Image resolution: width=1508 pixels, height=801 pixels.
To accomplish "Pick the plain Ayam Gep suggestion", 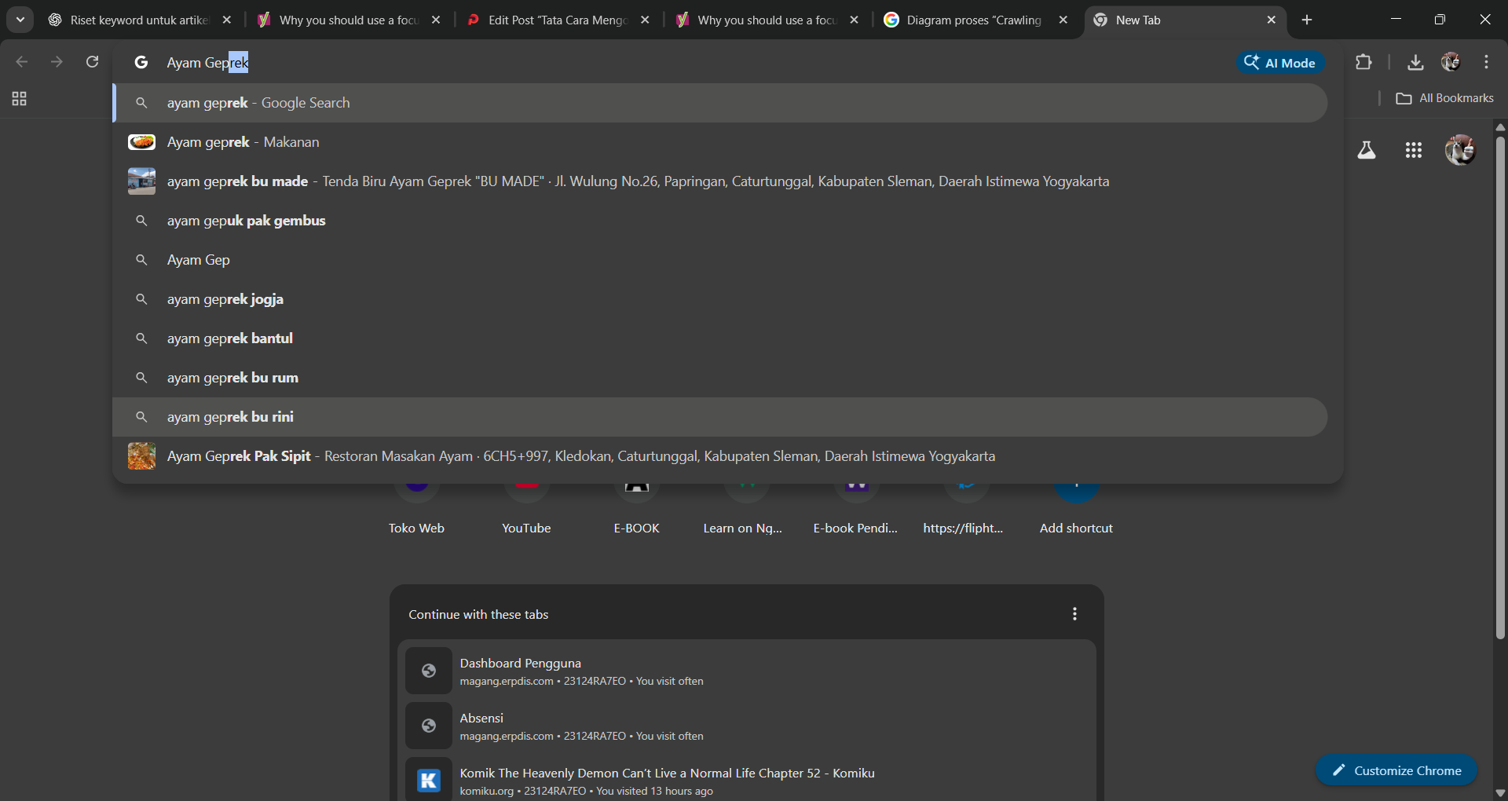I will coord(720,260).
